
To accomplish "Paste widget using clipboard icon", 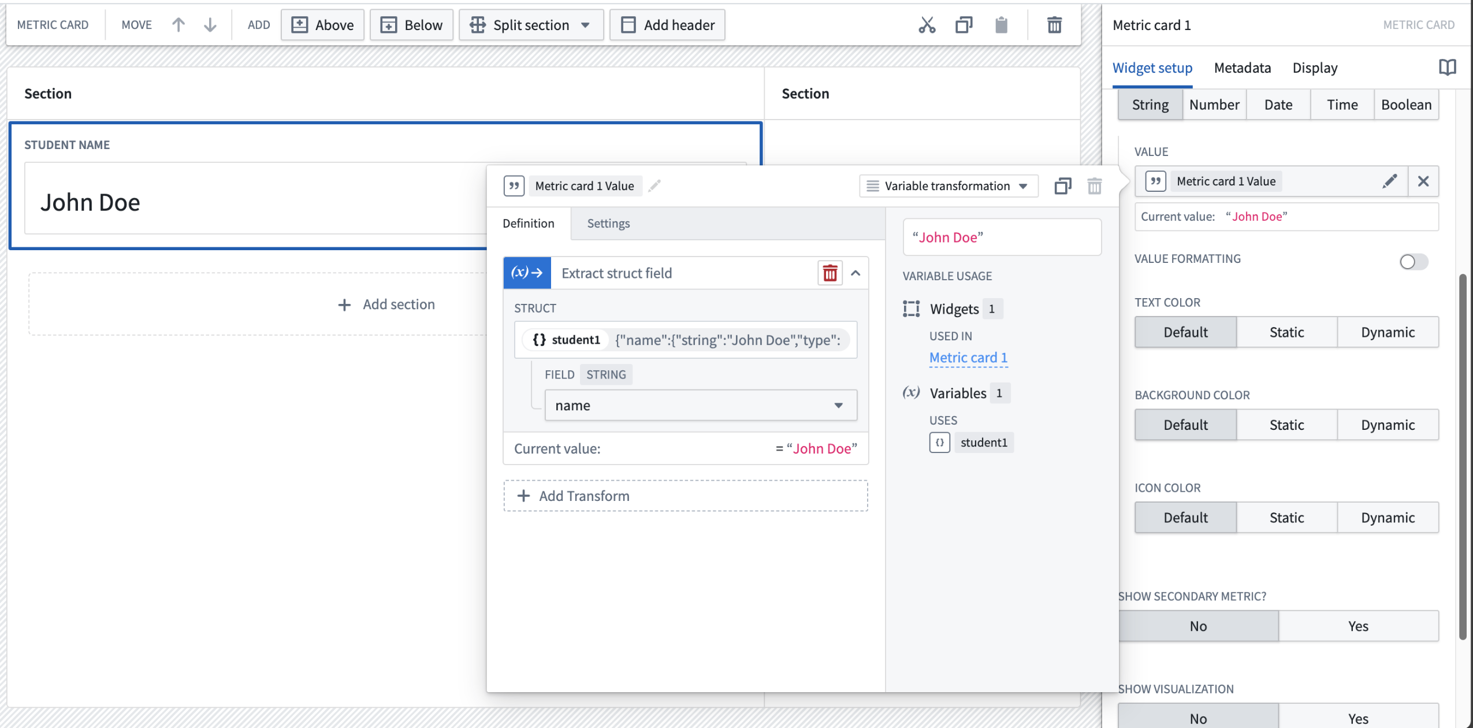I will coord(1001,25).
